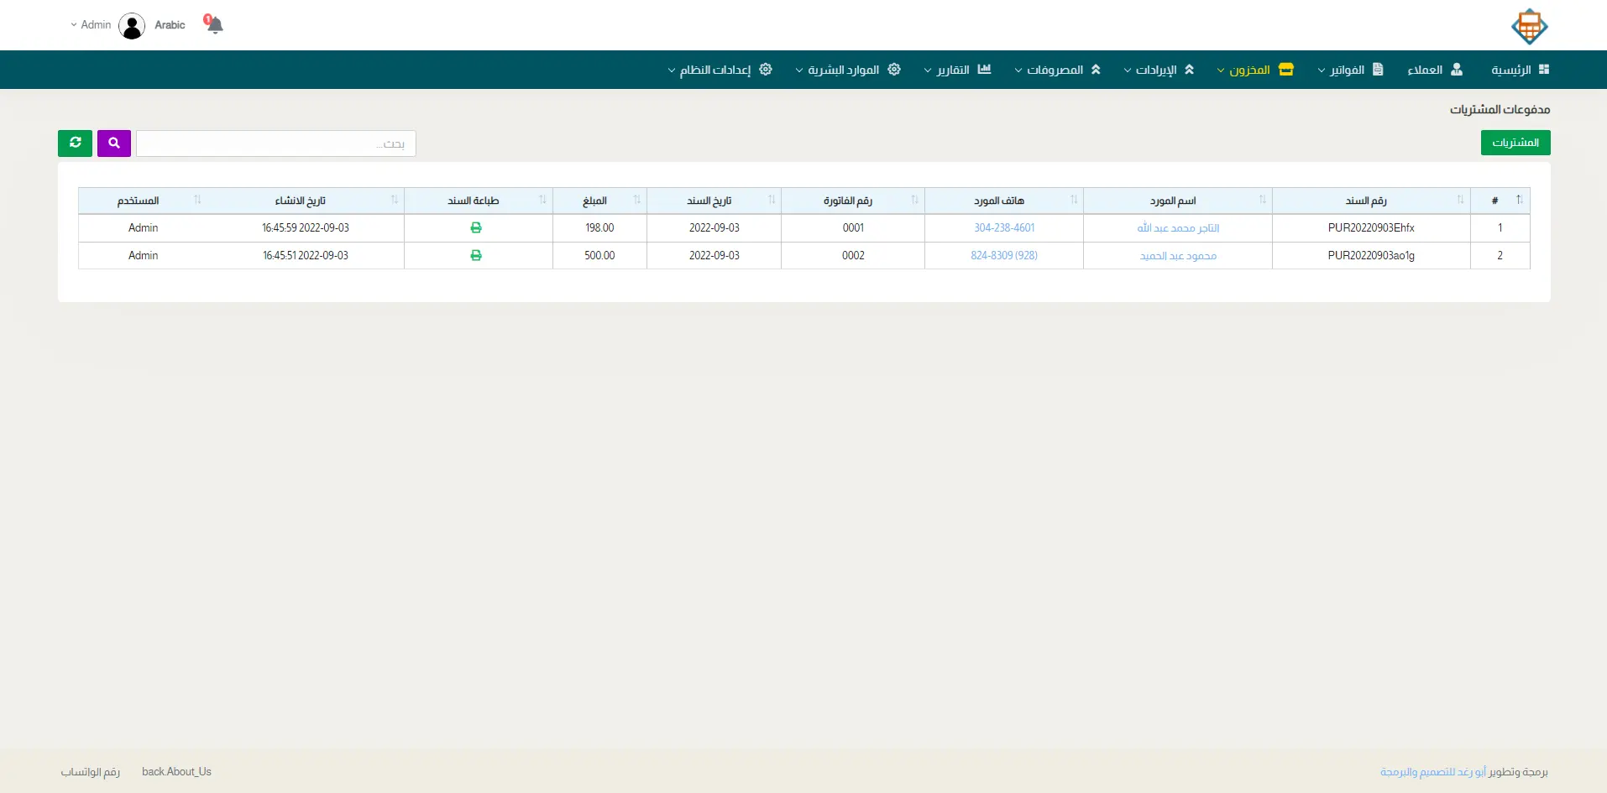Click the purple search magnifier button
This screenshot has height=793, width=1607.
click(114, 143)
